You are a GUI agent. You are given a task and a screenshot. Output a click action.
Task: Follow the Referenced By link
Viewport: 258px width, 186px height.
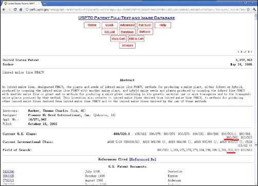pos(143,159)
